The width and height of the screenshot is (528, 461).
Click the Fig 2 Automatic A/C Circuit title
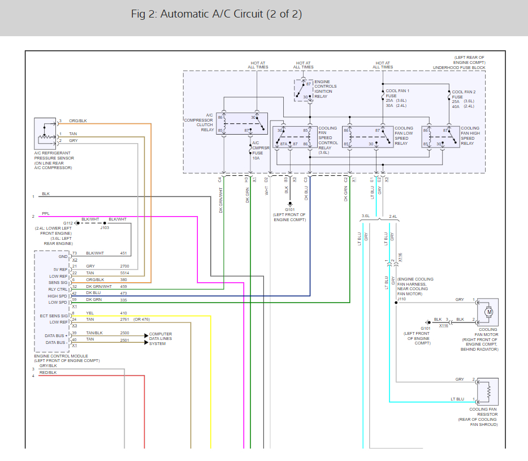pyautogui.click(x=217, y=14)
